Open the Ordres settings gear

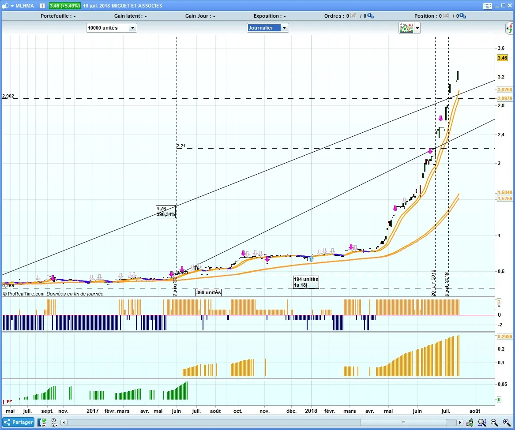coord(370,16)
